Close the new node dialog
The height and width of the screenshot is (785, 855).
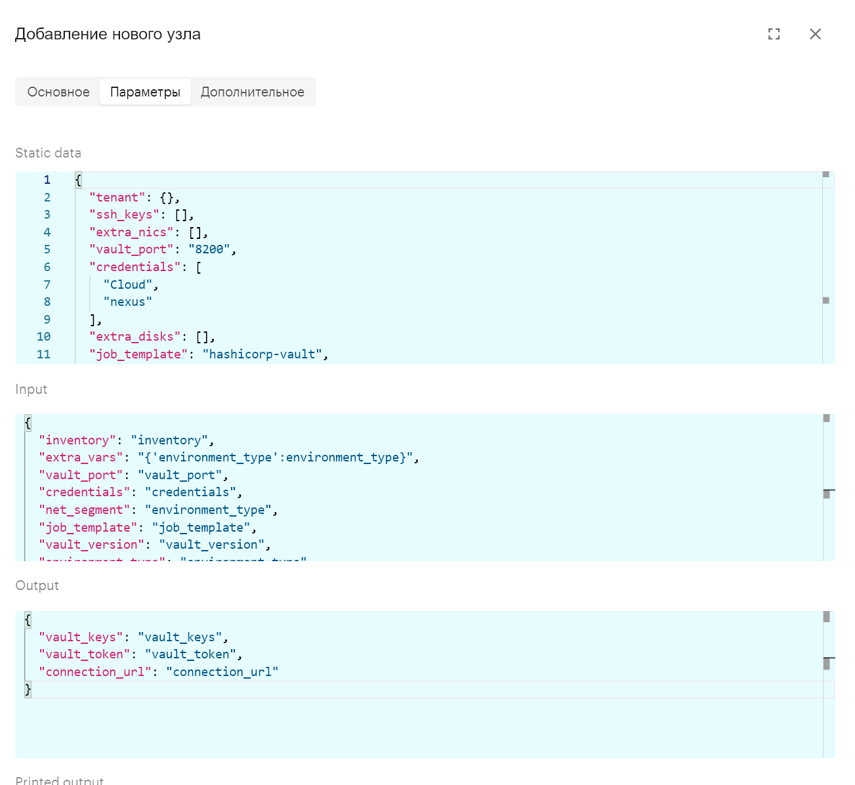pyautogui.click(x=815, y=34)
